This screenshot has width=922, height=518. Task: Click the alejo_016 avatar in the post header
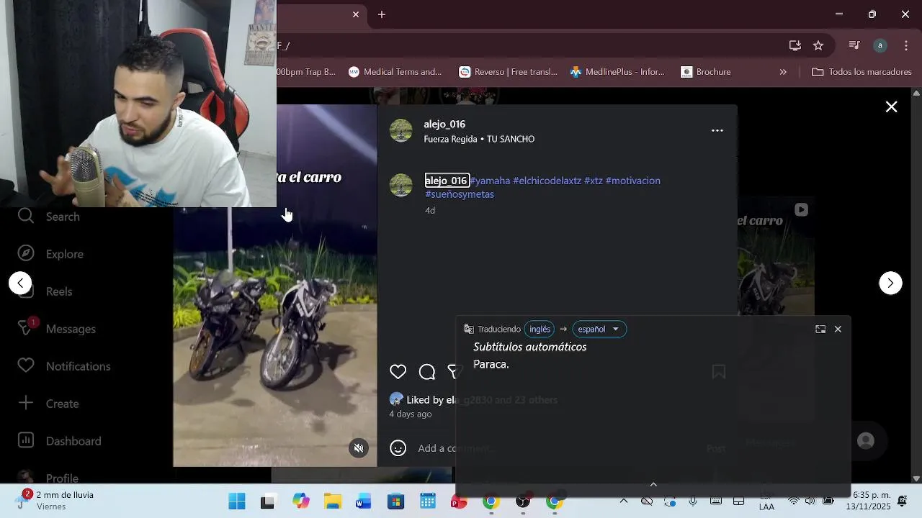[x=401, y=130]
